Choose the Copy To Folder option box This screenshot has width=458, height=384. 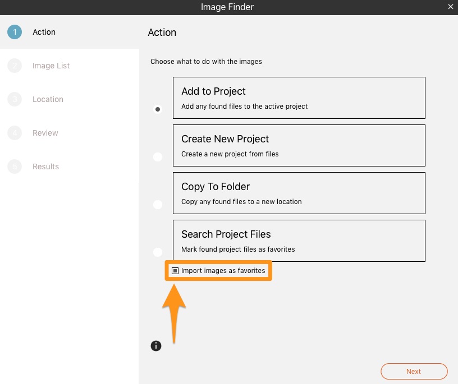coord(299,193)
